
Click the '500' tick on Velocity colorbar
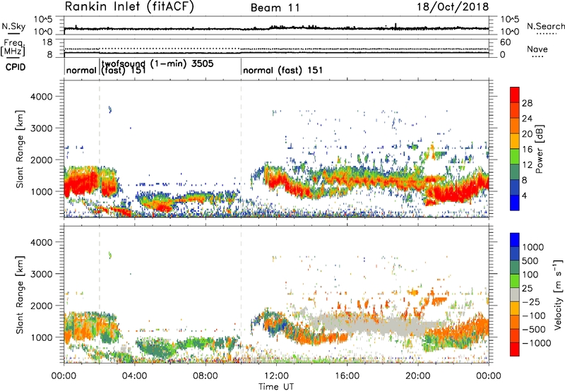pos(530,261)
